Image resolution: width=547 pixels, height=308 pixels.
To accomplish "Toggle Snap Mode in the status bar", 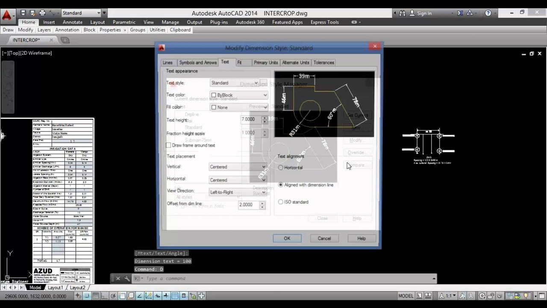I will pos(87,296).
